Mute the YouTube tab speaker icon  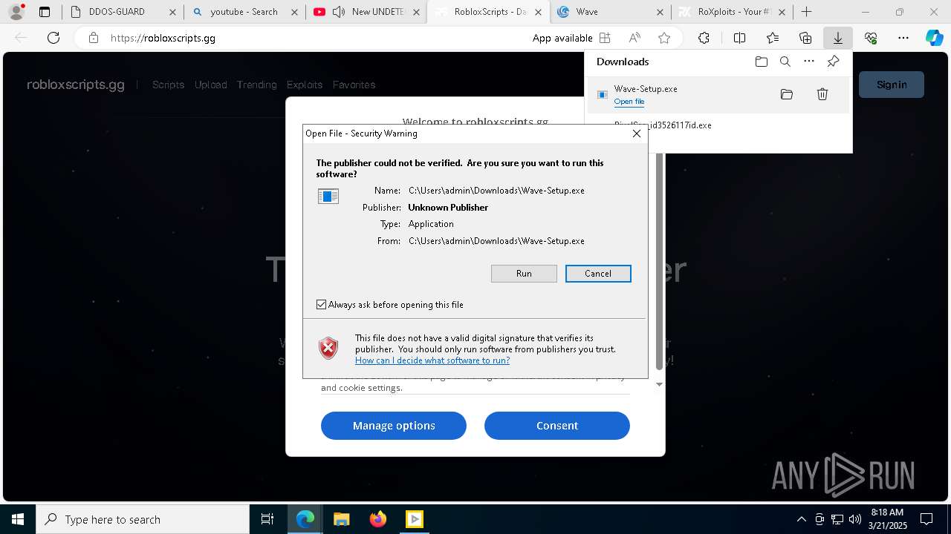pyautogui.click(x=339, y=12)
